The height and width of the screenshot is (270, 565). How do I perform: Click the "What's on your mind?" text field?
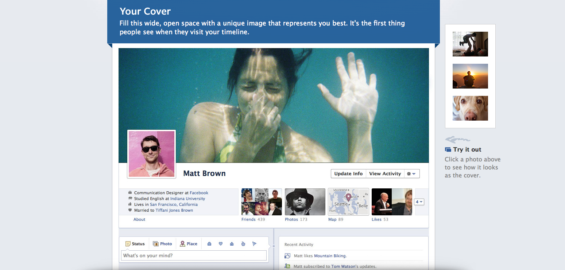tap(194, 255)
